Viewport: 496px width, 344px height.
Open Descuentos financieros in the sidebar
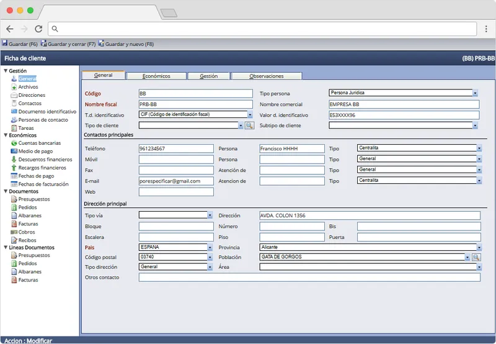[x=45, y=160]
